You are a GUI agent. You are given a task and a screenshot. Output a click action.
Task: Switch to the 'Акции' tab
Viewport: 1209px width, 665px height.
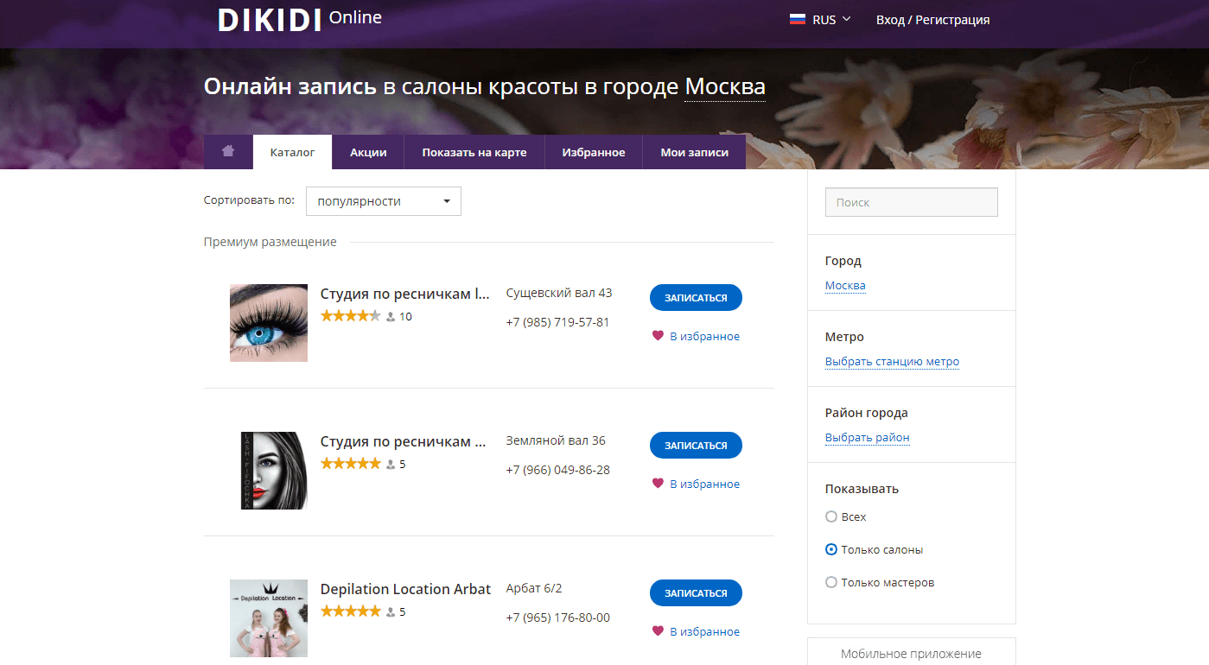tap(367, 152)
